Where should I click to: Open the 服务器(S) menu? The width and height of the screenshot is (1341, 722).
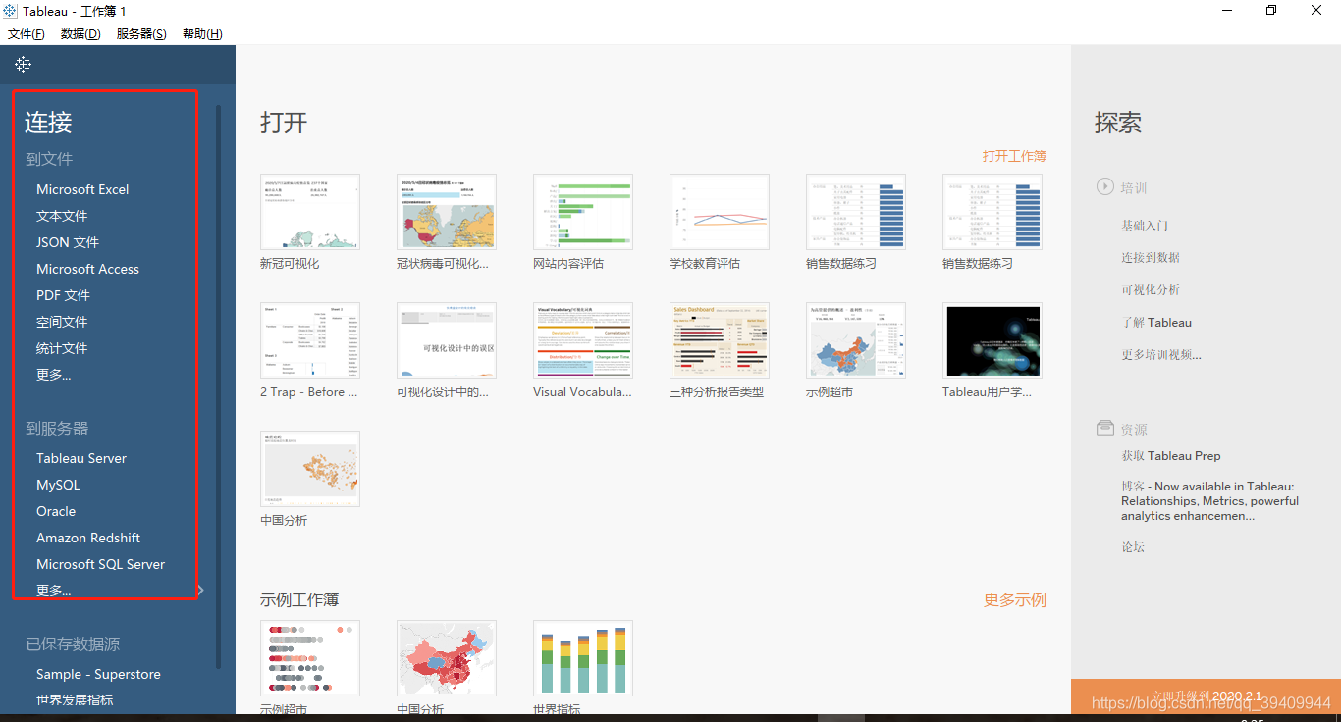[141, 33]
